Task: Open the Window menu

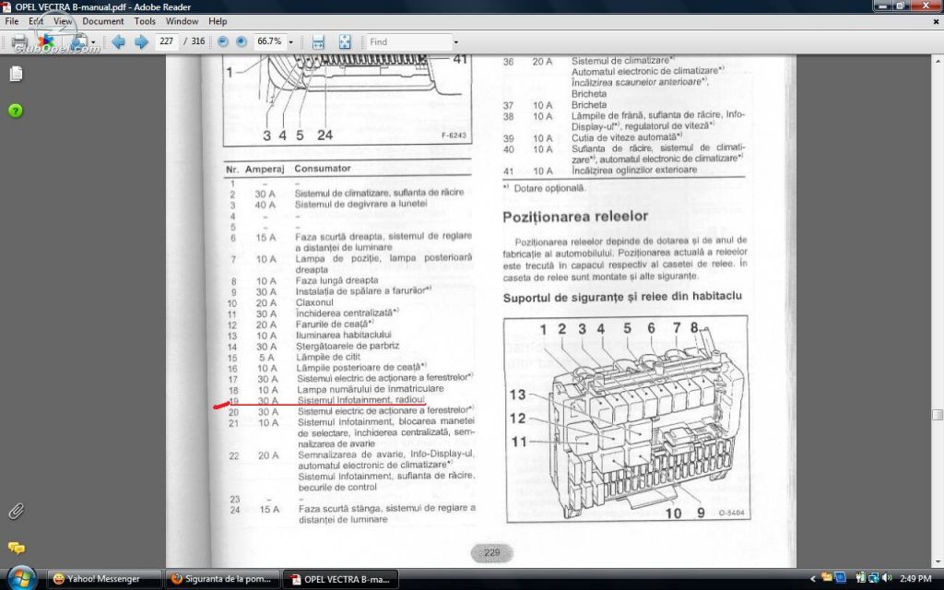Action: coord(182,21)
